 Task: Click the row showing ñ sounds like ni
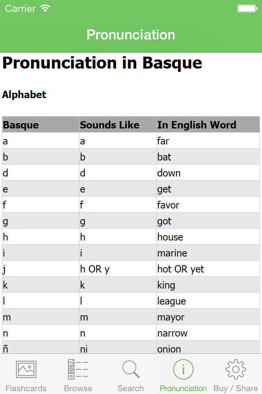(131, 349)
